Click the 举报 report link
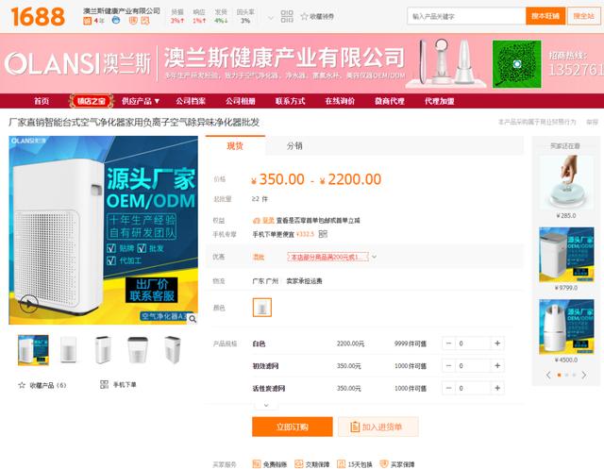The width and height of the screenshot is (604, 469). (x=592, y=122)
